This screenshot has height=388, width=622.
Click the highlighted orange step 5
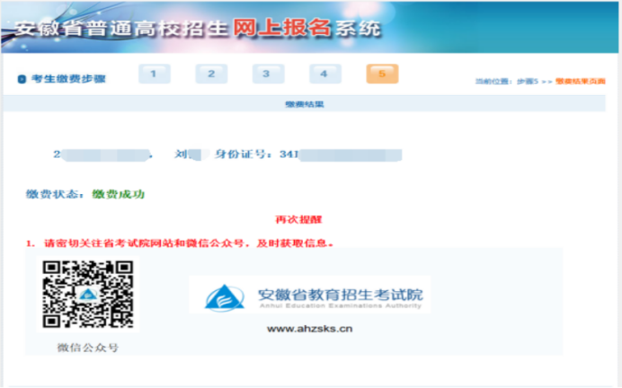click(382, 75)
